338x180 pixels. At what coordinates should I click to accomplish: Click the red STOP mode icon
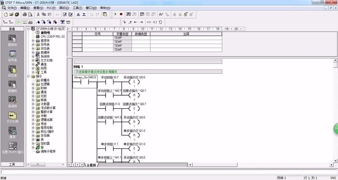click(x=121, y=14)
